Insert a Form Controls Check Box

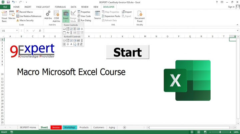click(x=71, y=29)
